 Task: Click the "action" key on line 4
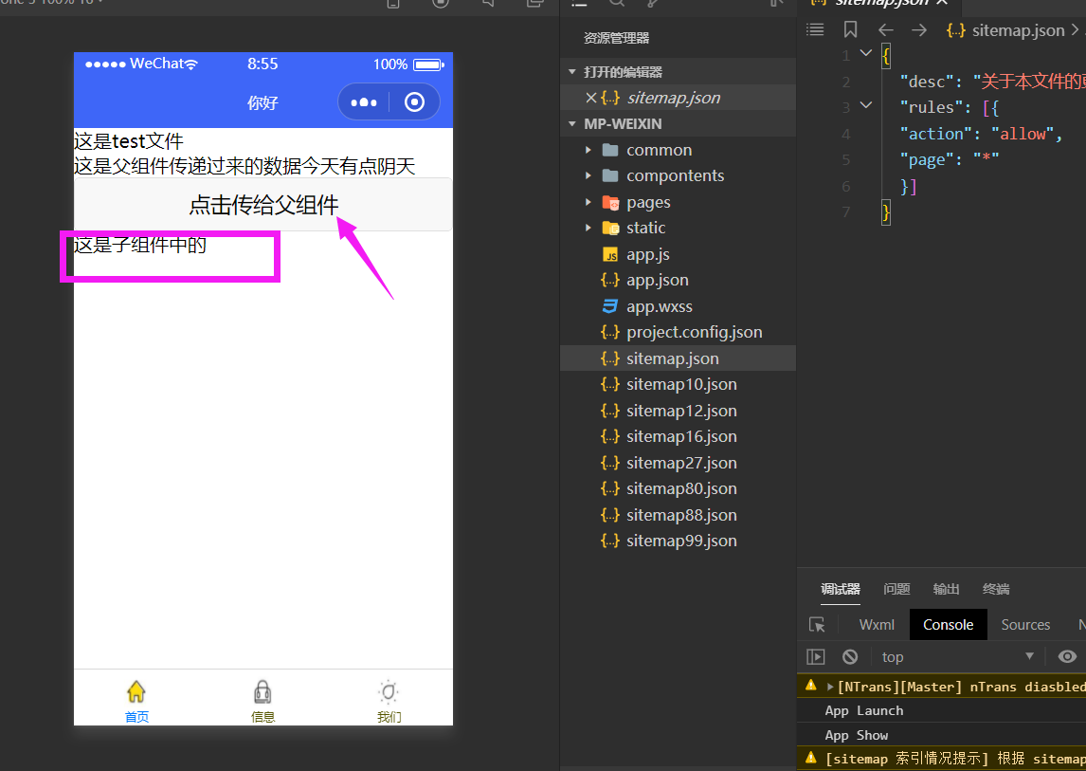[x=935, y=134]
